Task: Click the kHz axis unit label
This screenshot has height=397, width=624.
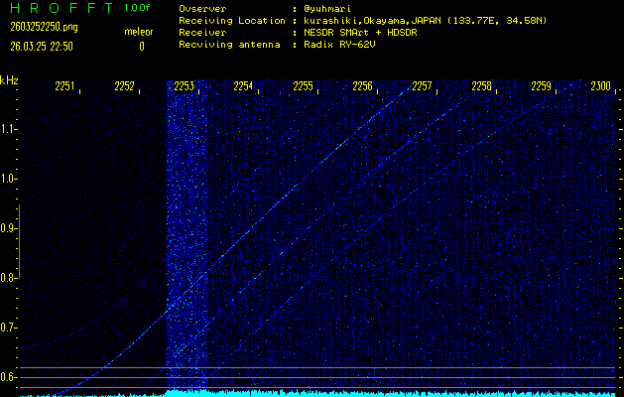Action: click(x=9, y=80)
